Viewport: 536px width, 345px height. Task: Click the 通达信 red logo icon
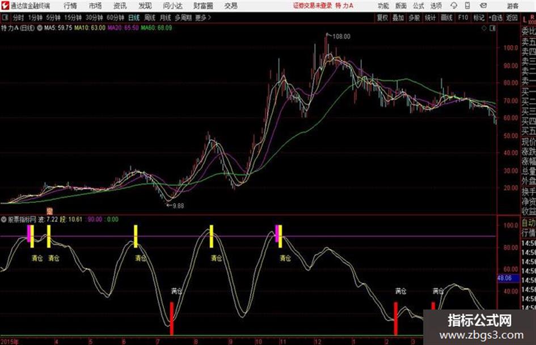pos(5,6)
